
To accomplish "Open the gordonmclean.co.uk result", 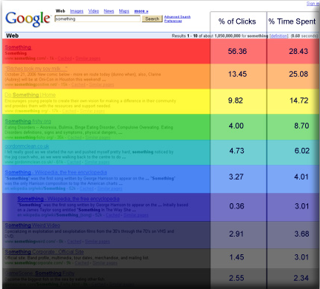I will pos(27,146).
